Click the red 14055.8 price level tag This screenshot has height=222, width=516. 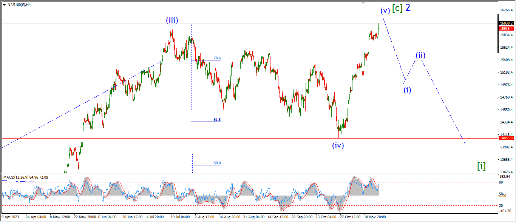click(506, 138)
